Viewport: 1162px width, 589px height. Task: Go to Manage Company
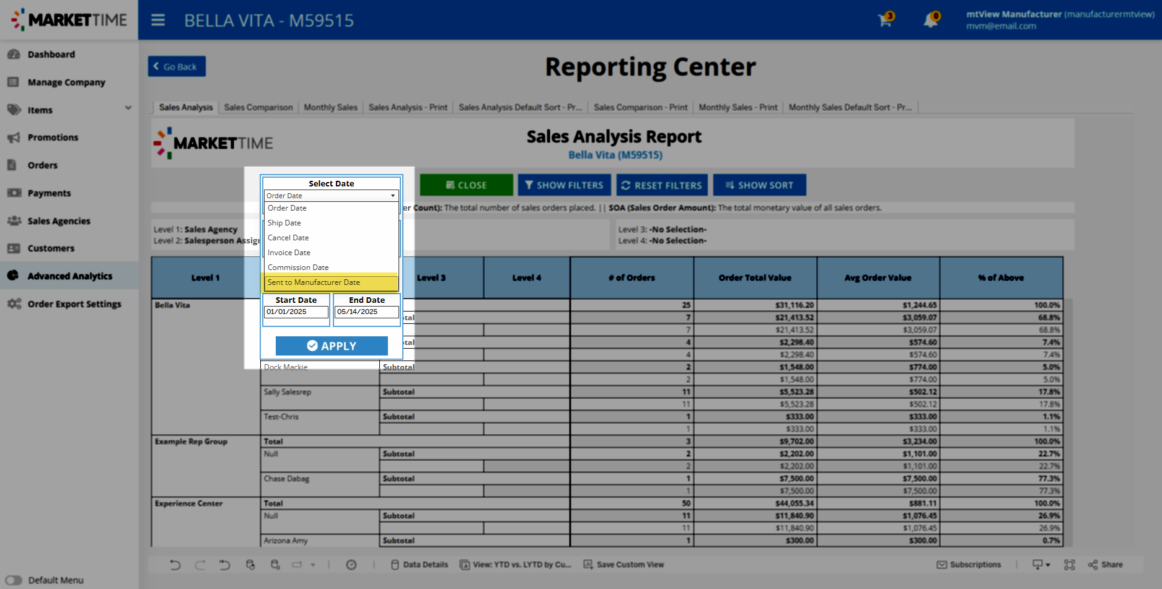66,82
